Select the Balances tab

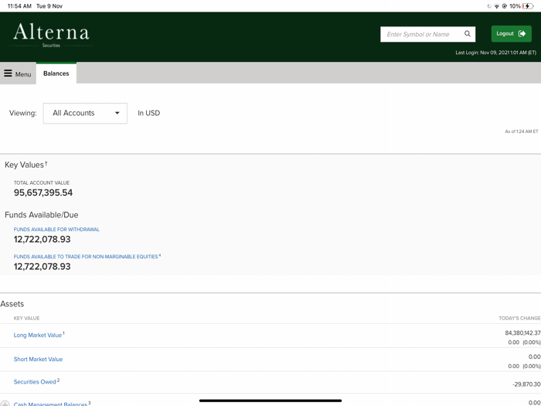click(56, 73)
